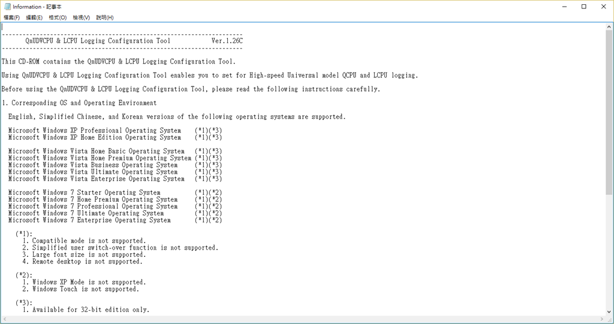Click 'Microsoft Windows Vista Business Operating System'

93,165
